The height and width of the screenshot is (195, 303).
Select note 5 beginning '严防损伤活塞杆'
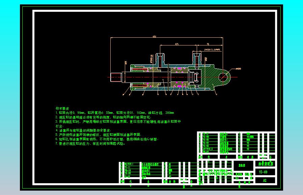99,135
